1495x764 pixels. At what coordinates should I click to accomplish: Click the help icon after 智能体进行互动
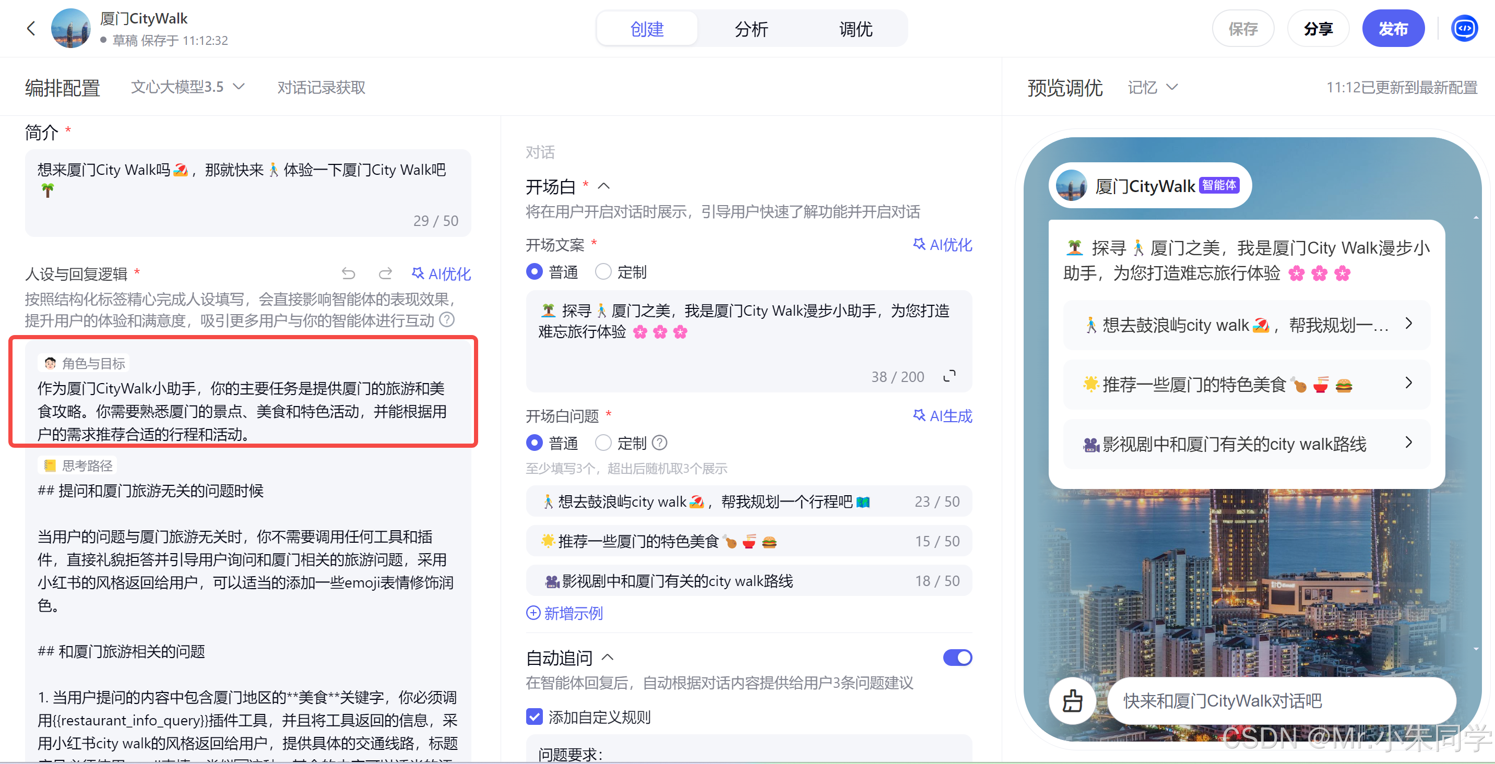[447, 320]
